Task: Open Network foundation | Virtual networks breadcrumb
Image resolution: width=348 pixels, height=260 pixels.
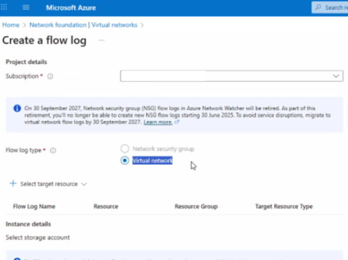Action: coord(83,25)
